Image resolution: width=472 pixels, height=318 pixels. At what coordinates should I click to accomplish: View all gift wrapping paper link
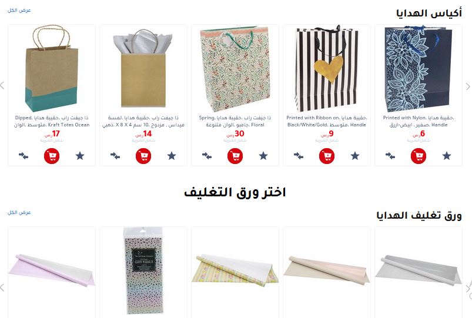pyautogui.click(x=19, y=213)
